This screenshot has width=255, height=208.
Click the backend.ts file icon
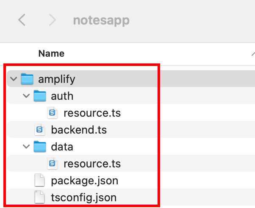[x=40, y=130]
